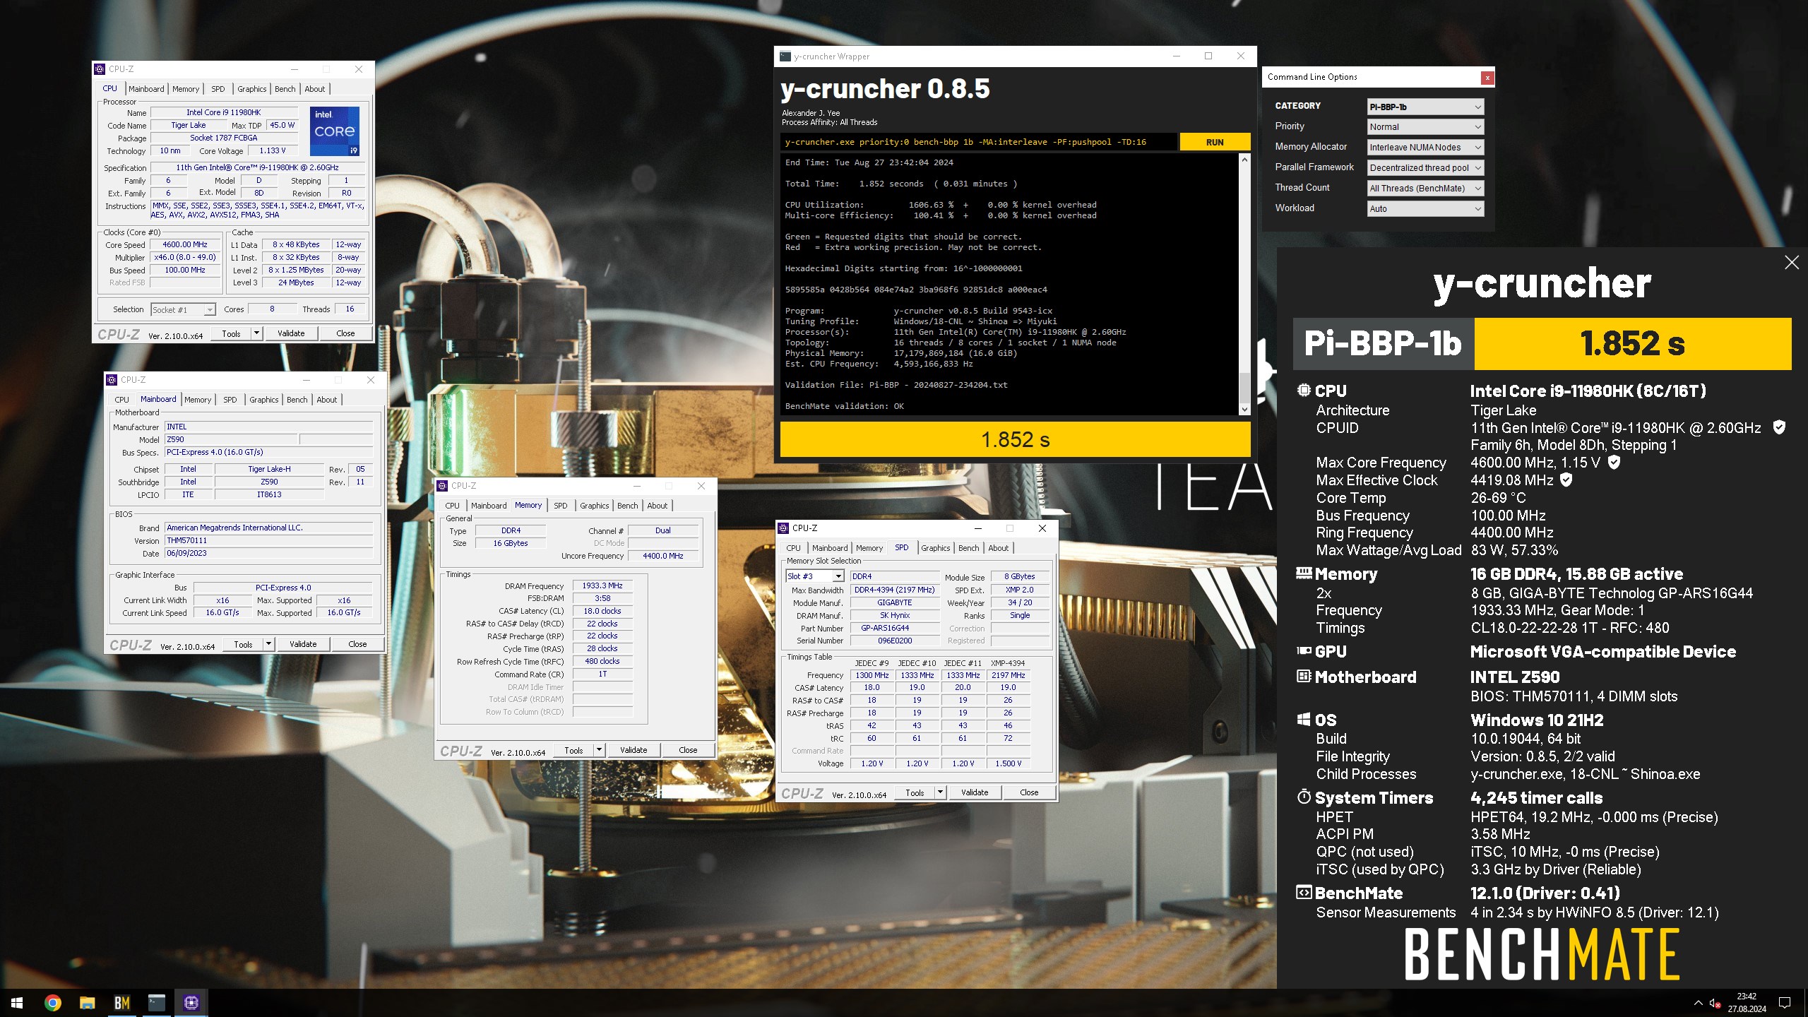Open Memory tab in CPU-Z SPD window

pos(869,548)
